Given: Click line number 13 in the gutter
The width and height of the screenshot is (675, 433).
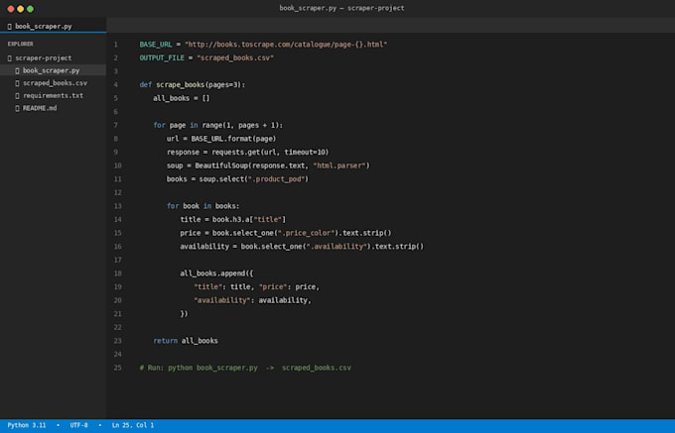Looking at the screenshot, I should pyautogui.click(x=117, y=206).
